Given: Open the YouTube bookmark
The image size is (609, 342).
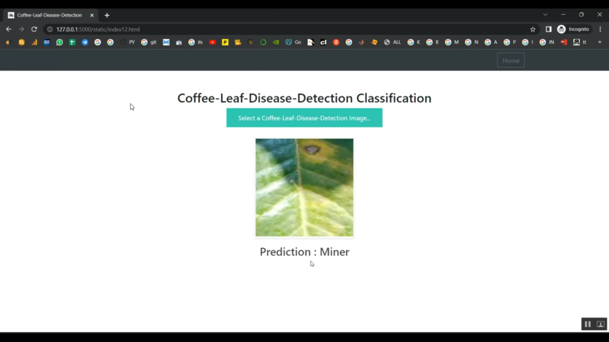Looking at the screenshot, I should (x=212, y=42).
